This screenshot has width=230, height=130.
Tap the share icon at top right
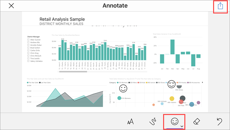pyautogui.click(x=220, y=6)
